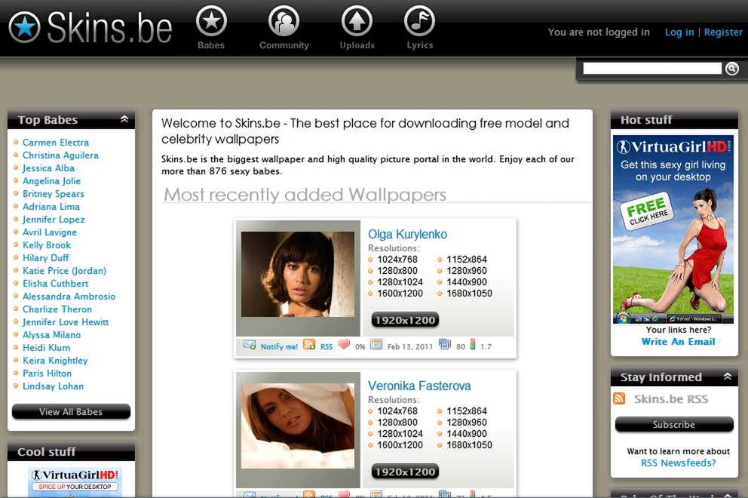Focus the site search field

[652, 69]
